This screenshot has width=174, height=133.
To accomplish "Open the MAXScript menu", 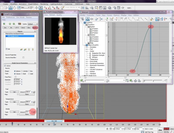I will click(x=79, y=4).
